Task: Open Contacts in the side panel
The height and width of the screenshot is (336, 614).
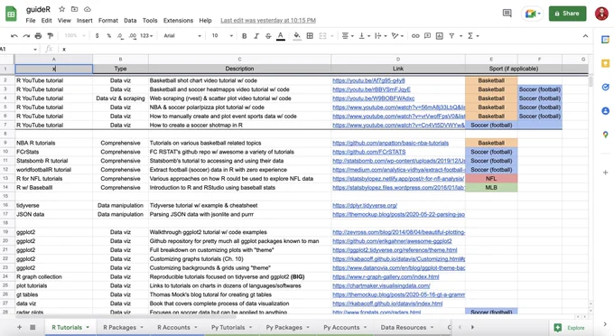Action: click(605, 111)
